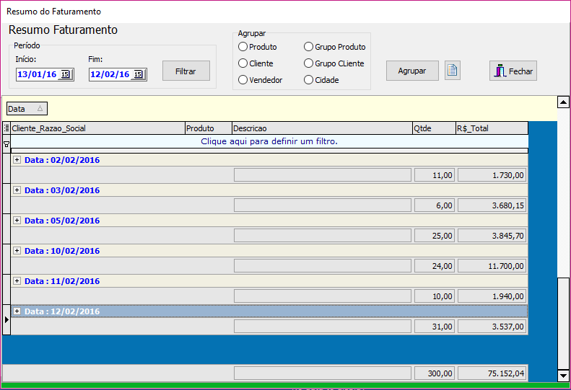Click the Fechar door exit button
Screen dimensions: 571x390
(x=513, y=71)
